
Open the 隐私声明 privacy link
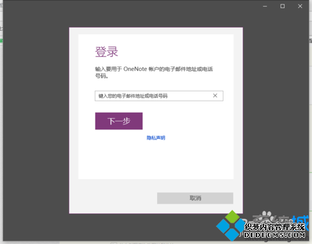[156, 138]
